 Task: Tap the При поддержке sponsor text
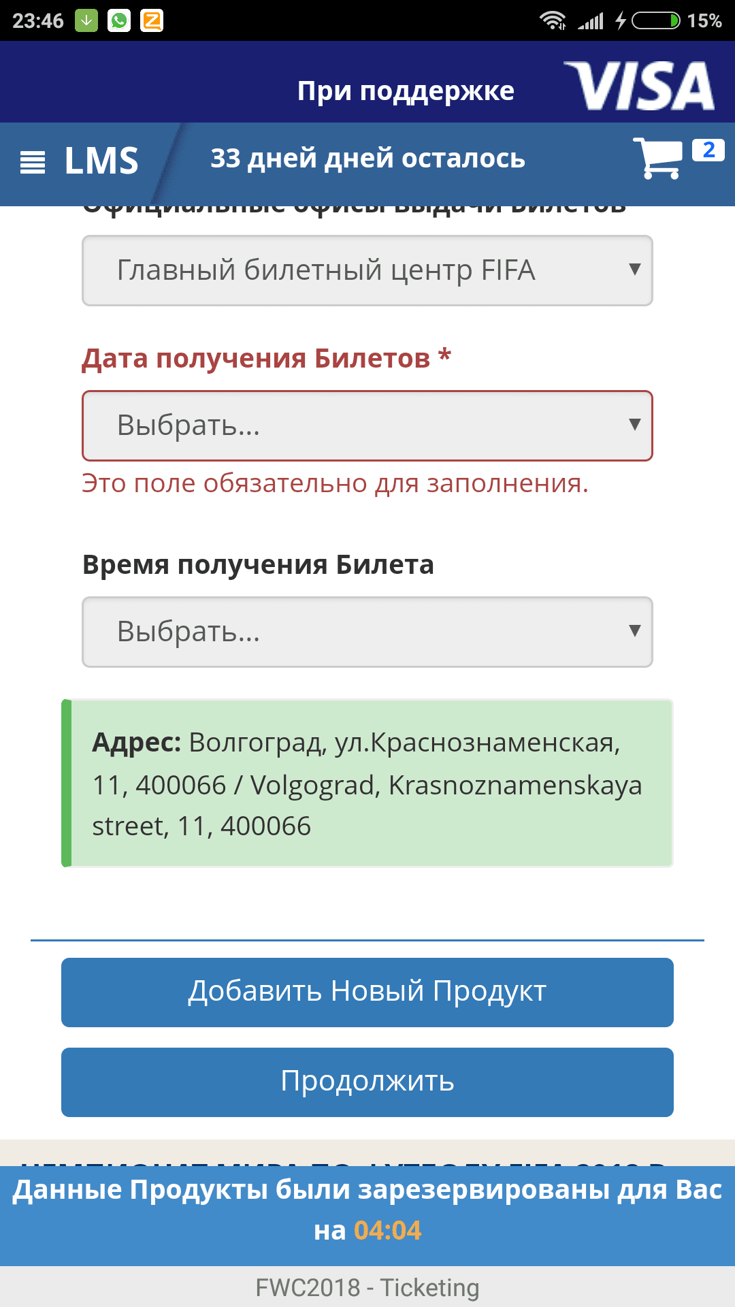406,91
